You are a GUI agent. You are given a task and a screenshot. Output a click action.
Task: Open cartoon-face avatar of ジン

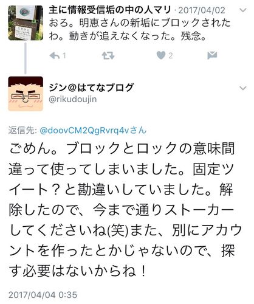[x=26, y=94]
